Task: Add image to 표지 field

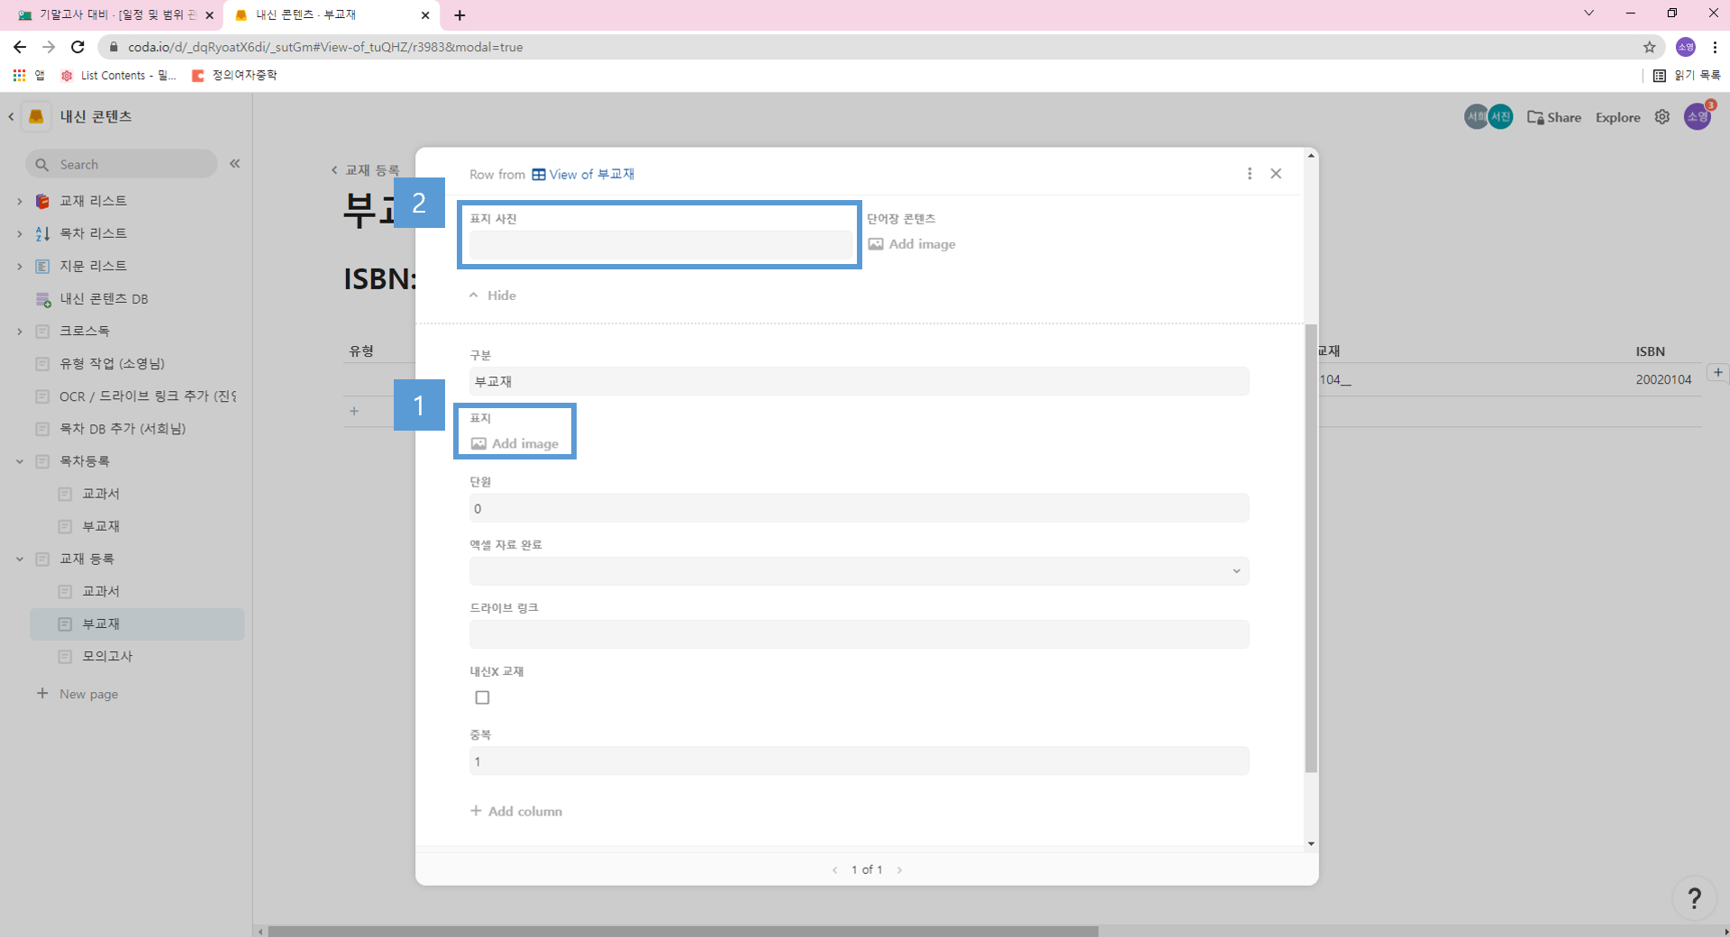Action: pyautogui.click(x=514, y=443)
